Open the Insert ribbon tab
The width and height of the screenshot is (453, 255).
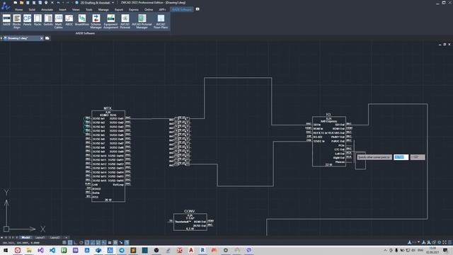[62, 9]
